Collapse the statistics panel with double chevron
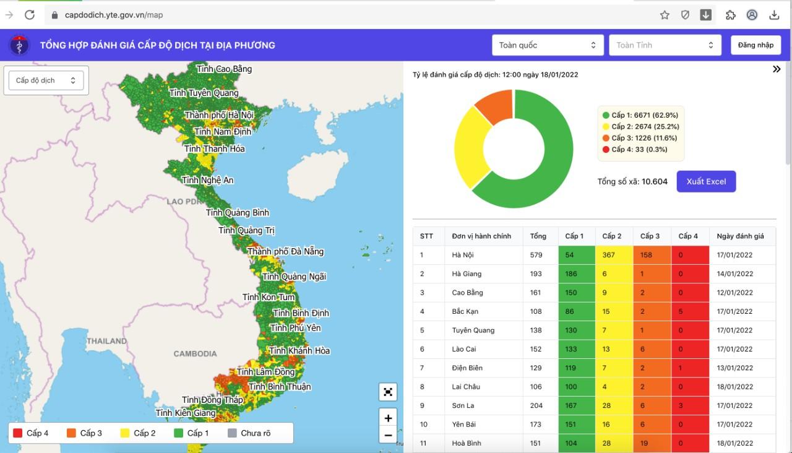This screenshot has width=792, height=453. pyautogui.click(x=777, y=69)
